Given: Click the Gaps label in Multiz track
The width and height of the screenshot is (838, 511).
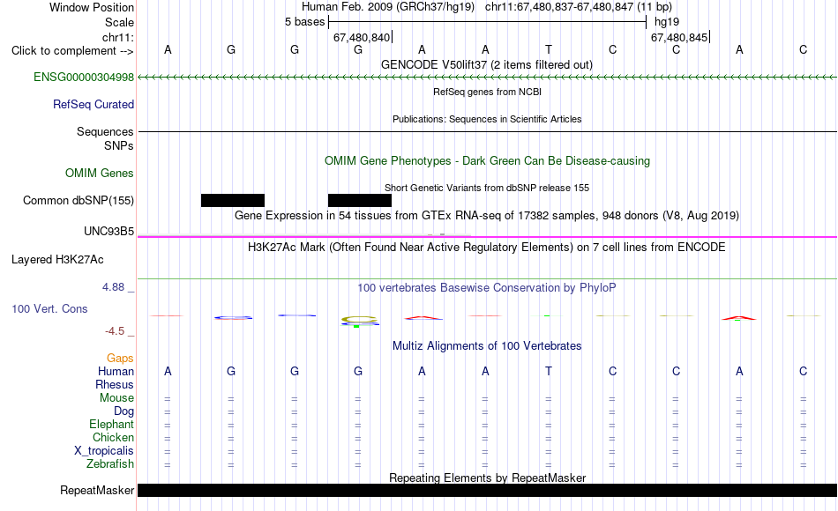Looking at the screenshot, I should coord(120,359).
